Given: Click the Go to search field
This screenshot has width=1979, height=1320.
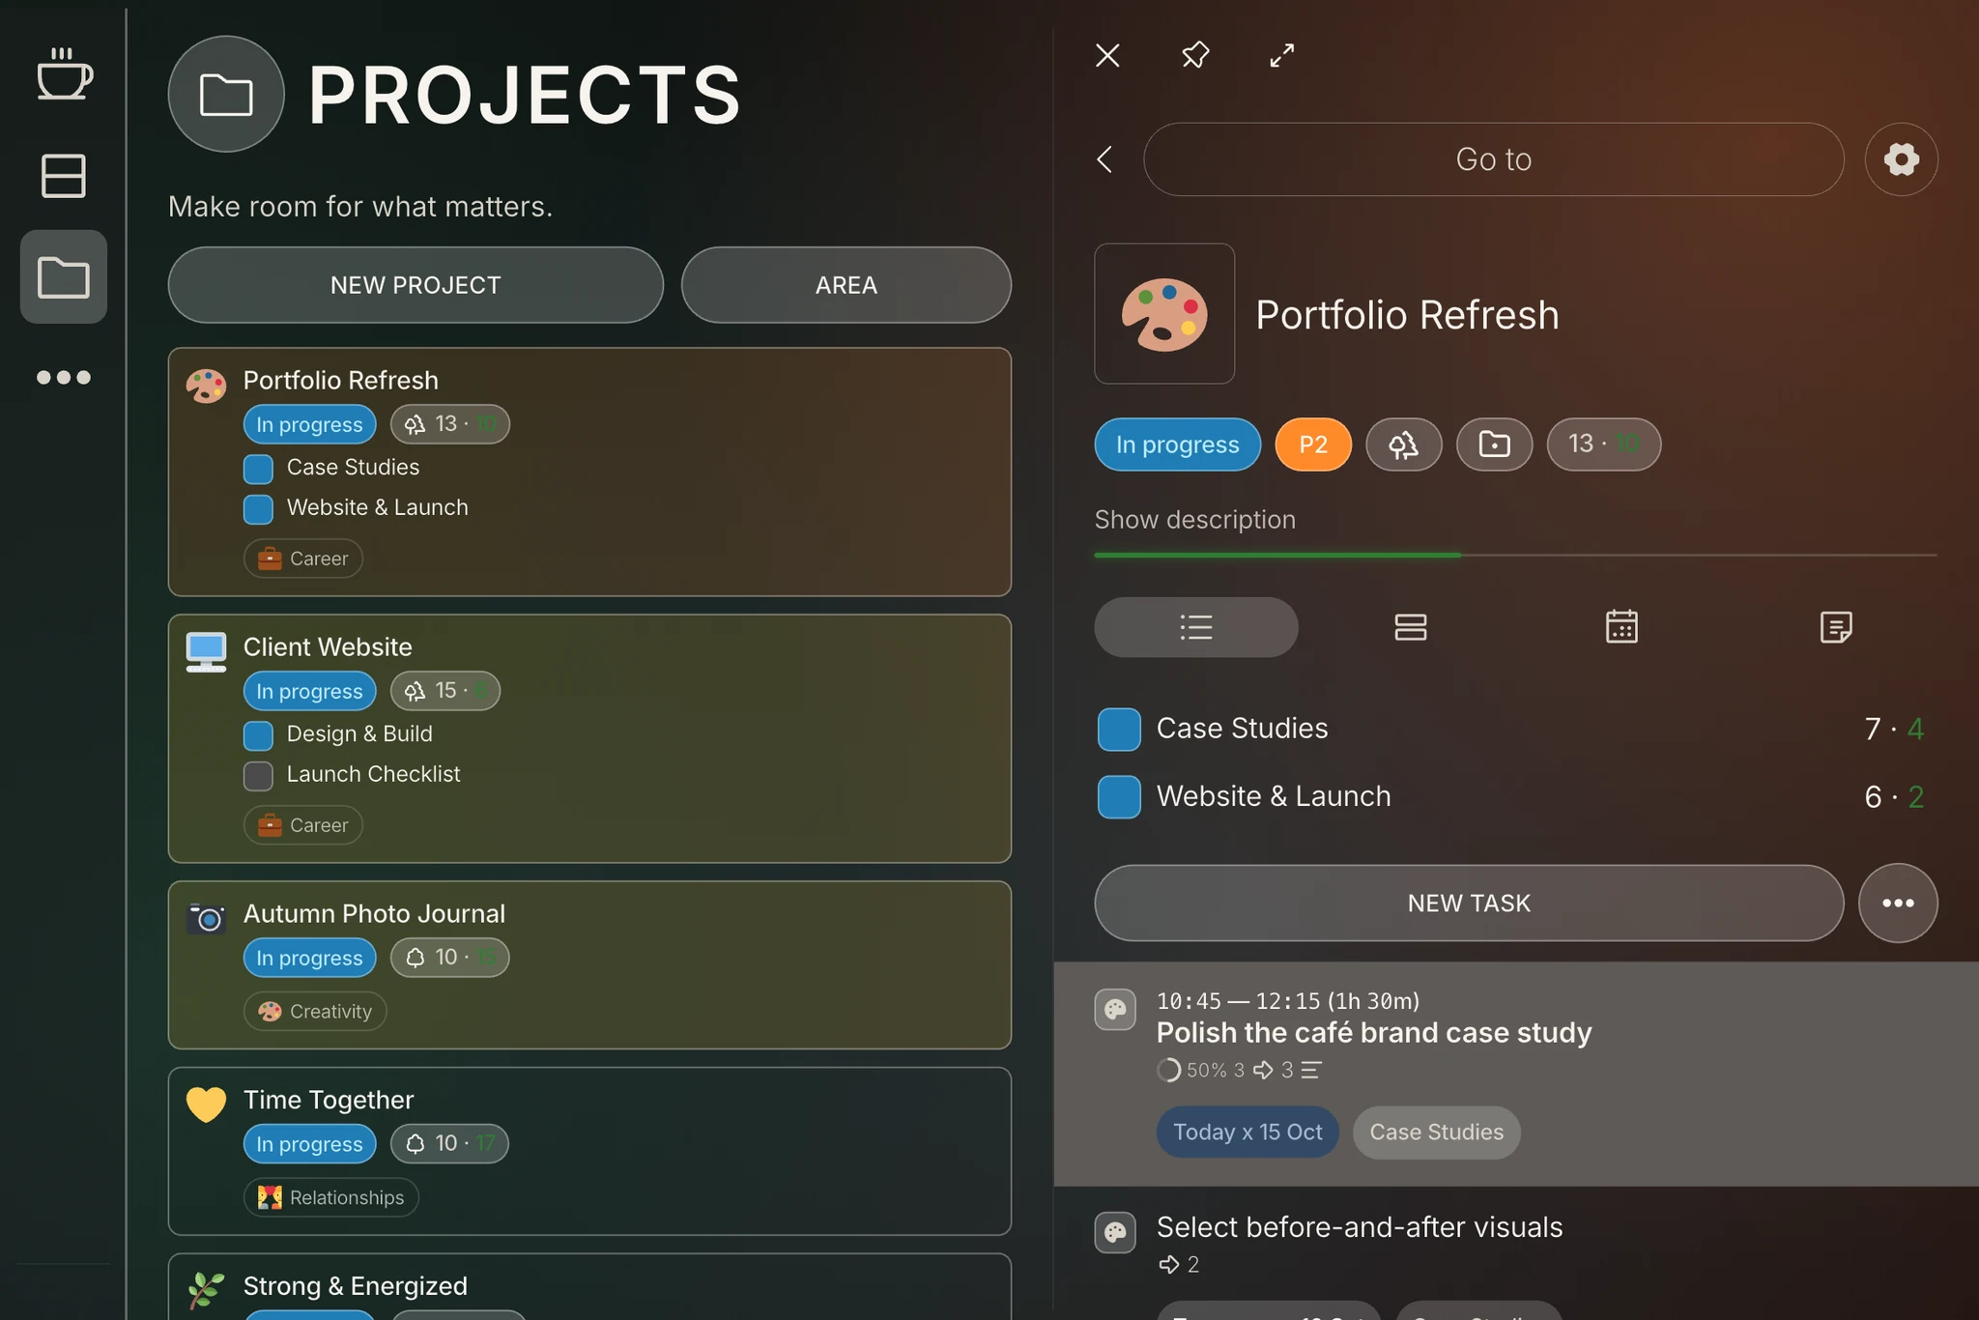Looking at the screenshot, I should tap(1493, 159).
